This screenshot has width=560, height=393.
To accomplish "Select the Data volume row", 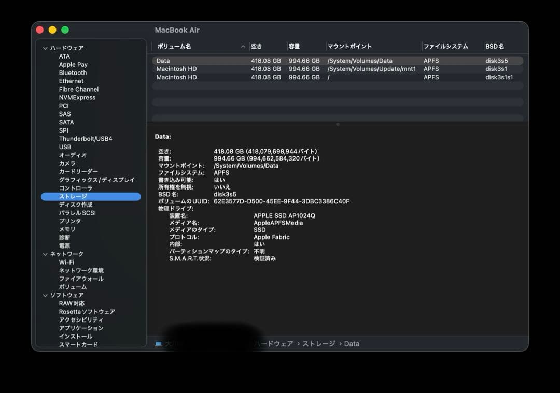I will (338, 61).
